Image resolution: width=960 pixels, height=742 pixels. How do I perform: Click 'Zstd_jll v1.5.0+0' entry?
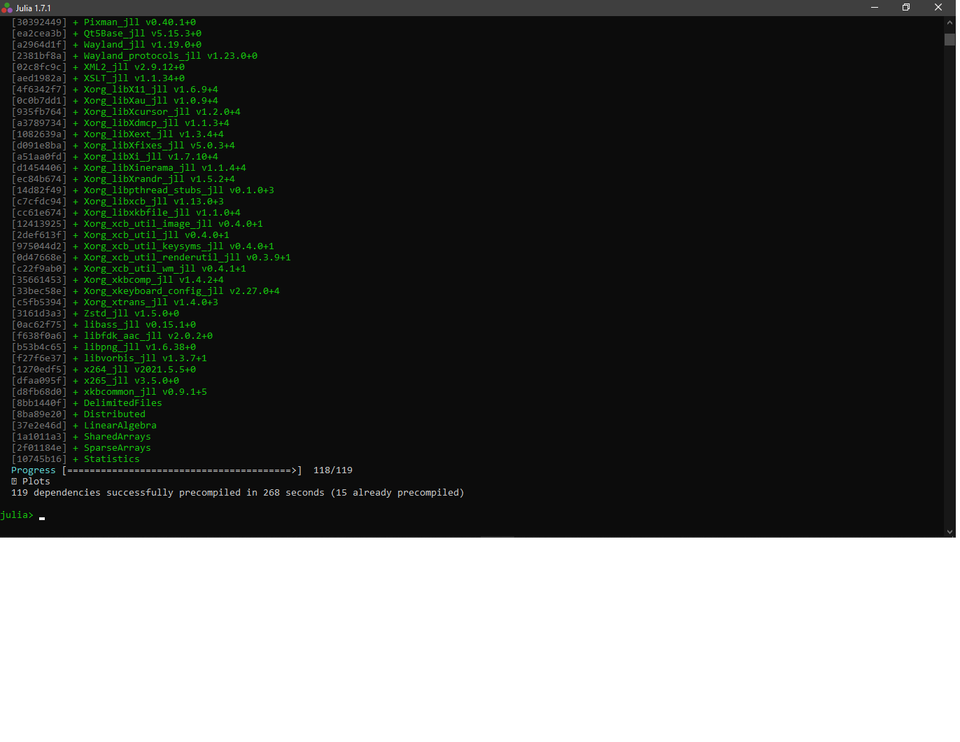tap(132, 314)
